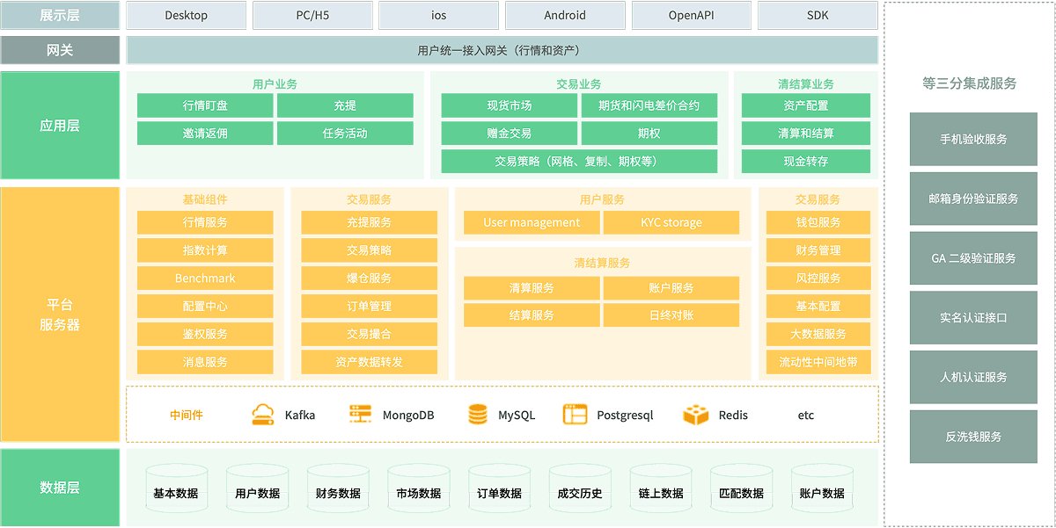Open the 现货市场 module
This screenshot has width=1056, height=528.
(x=509, y=105)
